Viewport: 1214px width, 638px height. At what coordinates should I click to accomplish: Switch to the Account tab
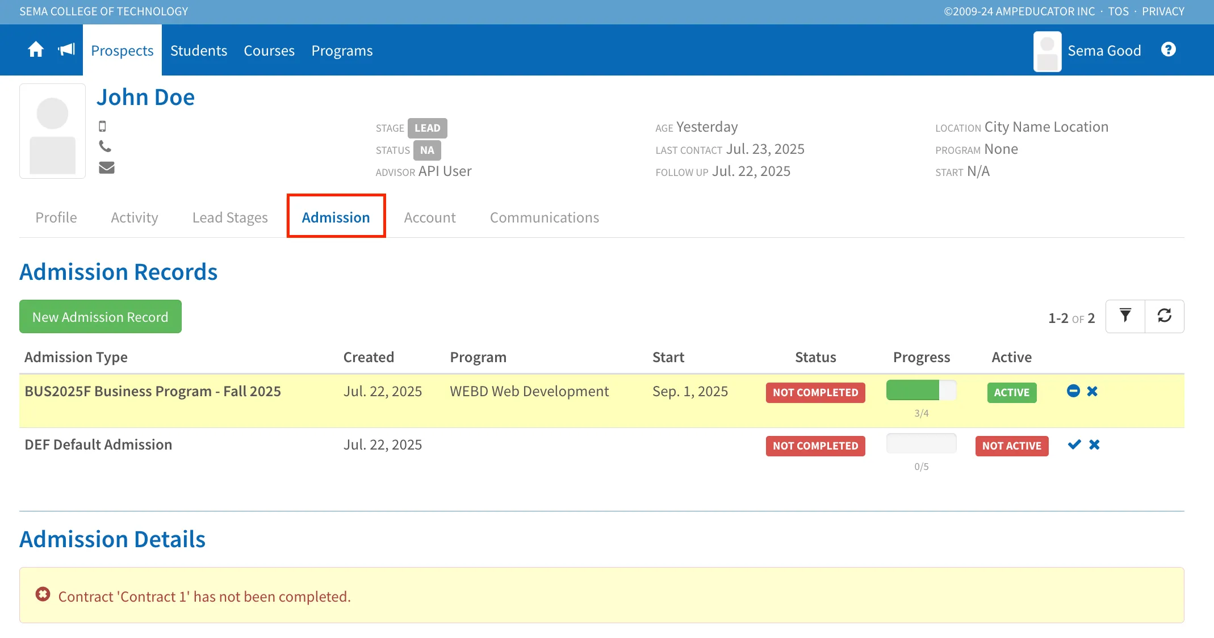430,217
